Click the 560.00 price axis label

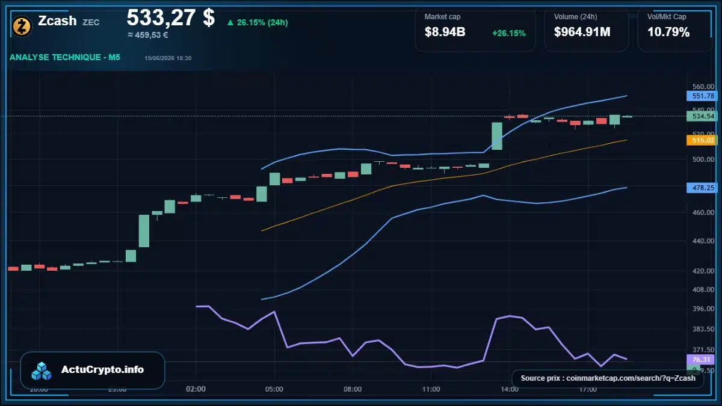pyautogui.click(x=703, y=87)
